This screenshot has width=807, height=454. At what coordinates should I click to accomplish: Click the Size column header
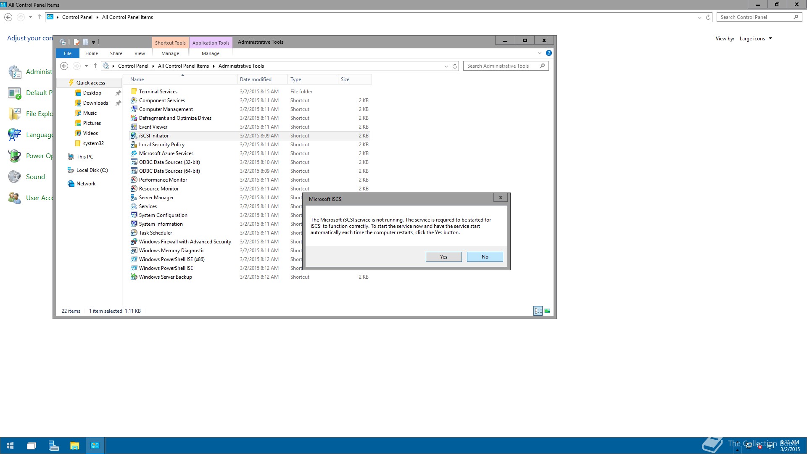pyautogui.click(x=355, y=79)
